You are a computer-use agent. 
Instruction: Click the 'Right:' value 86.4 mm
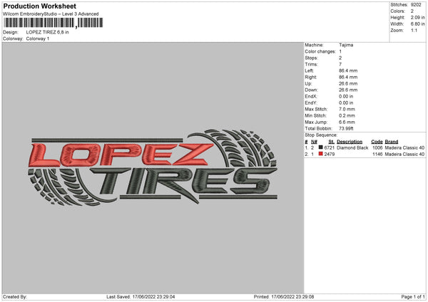[x=348, y=77]
